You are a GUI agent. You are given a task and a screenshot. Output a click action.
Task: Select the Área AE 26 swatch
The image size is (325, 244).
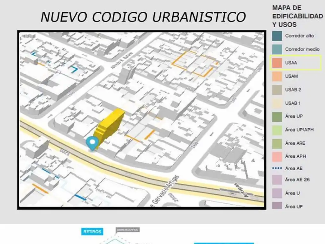pyautogui.click(x=277, y=180)
